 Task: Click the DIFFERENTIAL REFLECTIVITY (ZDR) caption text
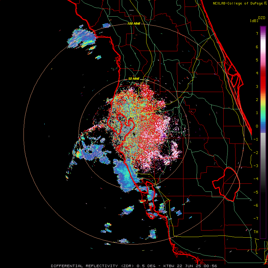click(93, 266)
